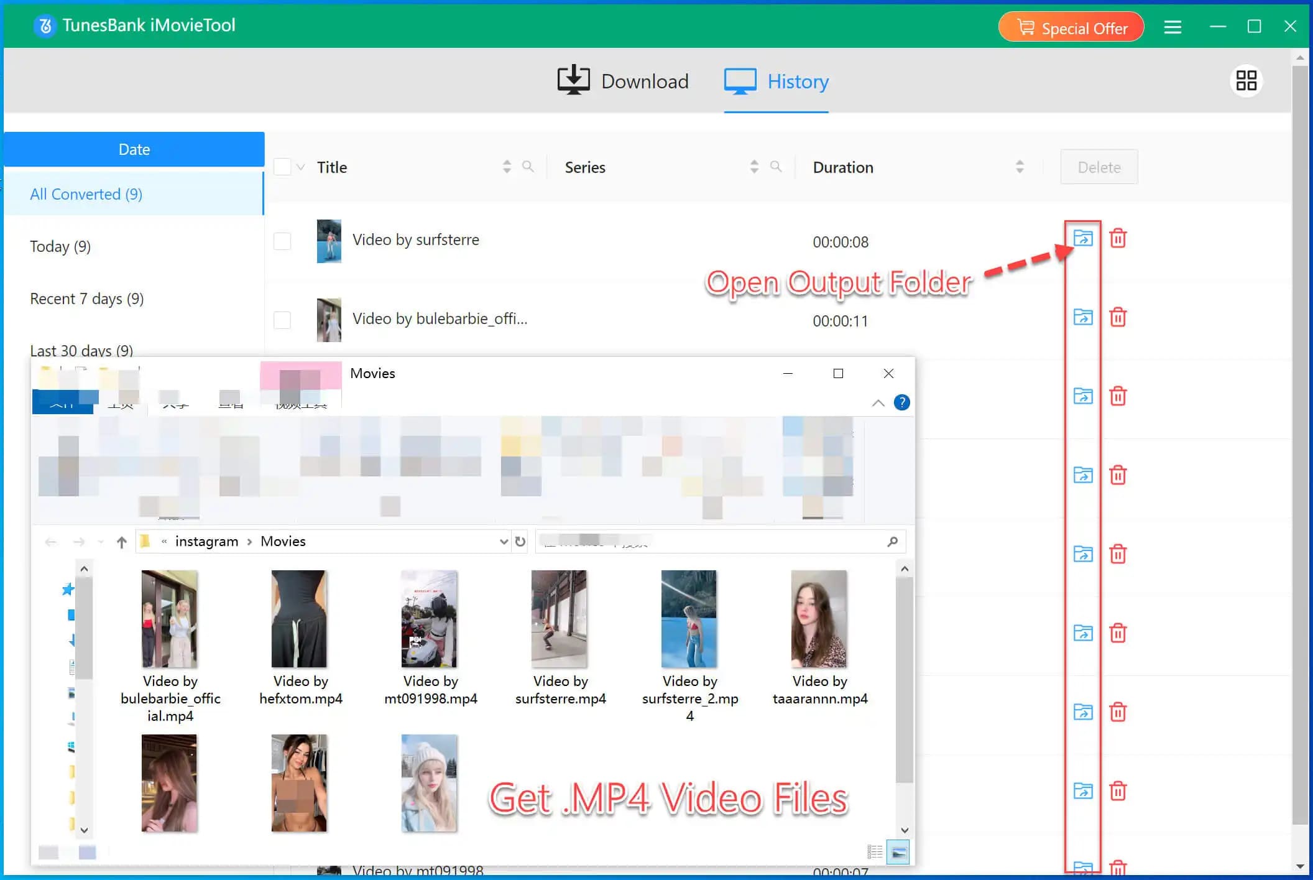Open the Video by taaarannn.mp4 thumbnail
This screenshot has width=1313, height=880.
pos(818,619)
